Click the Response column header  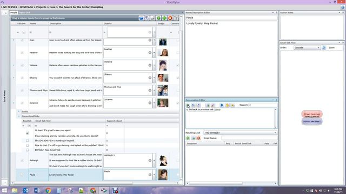[205, 144]
